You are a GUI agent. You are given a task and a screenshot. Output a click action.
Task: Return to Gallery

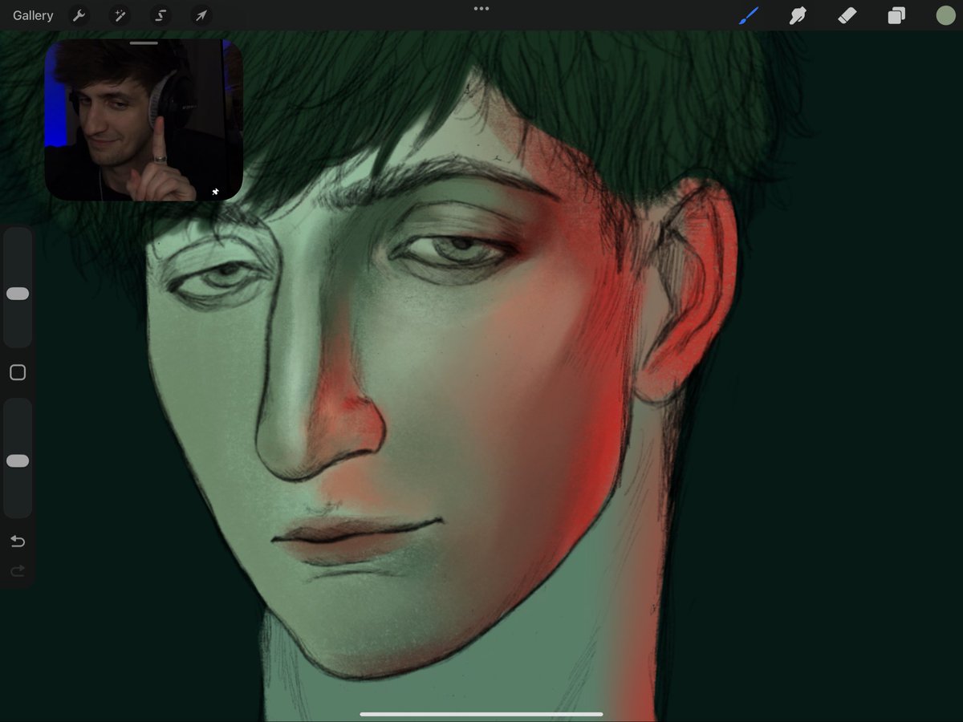click(32, 14)
